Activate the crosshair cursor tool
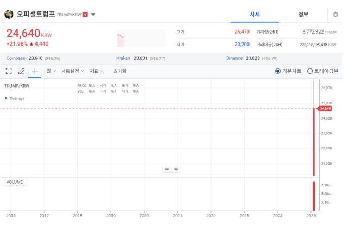Viewport: 348px width, 225px height. click(35, 71)
